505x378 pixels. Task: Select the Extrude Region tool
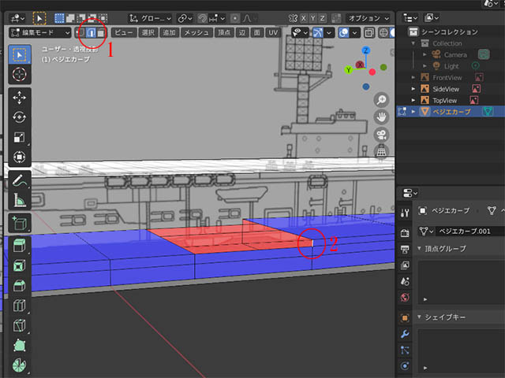(19, 246)
